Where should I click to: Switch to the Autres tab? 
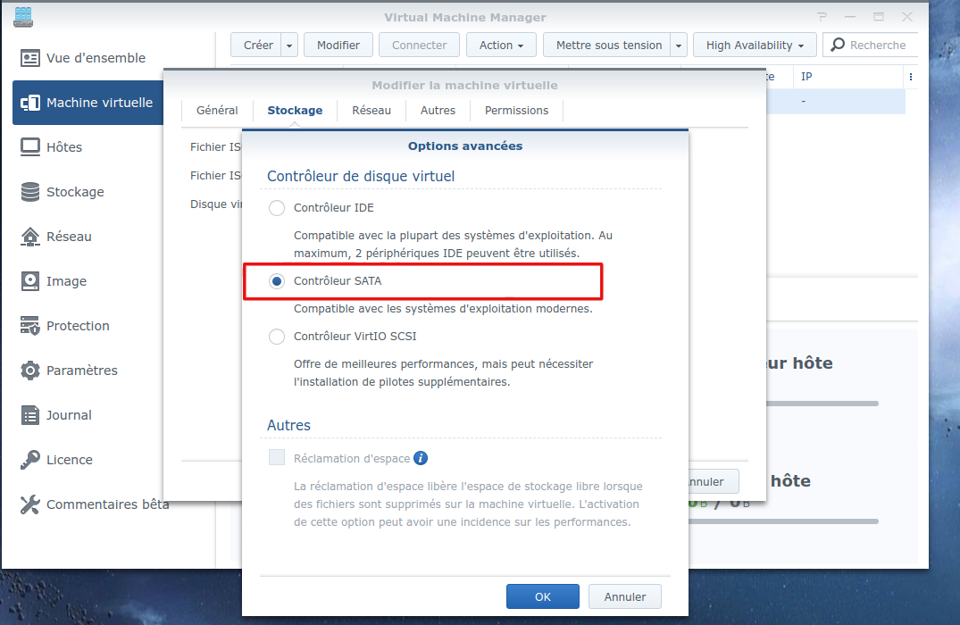438,110
